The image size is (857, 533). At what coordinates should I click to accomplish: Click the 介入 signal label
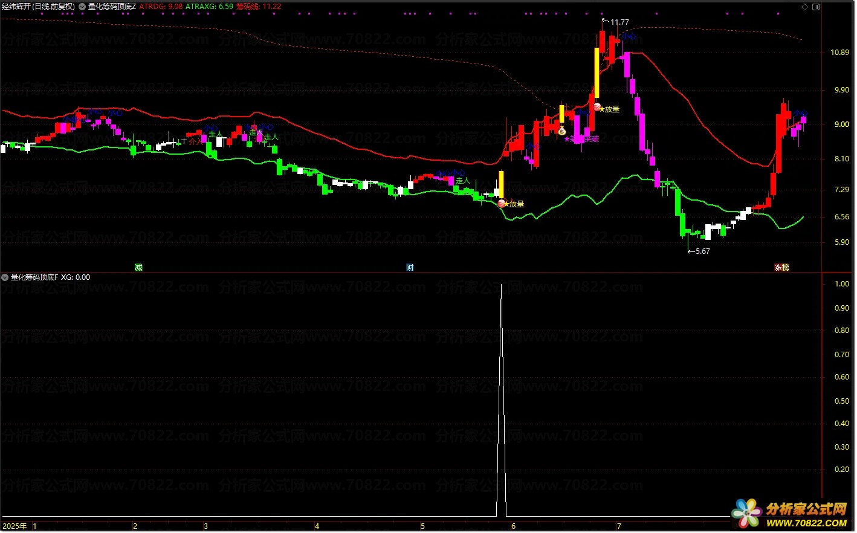tap(196, 141)
